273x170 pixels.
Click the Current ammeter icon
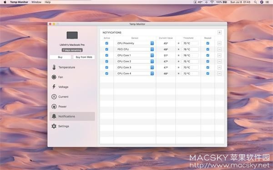pyautogui.click(x=54, y=97)
